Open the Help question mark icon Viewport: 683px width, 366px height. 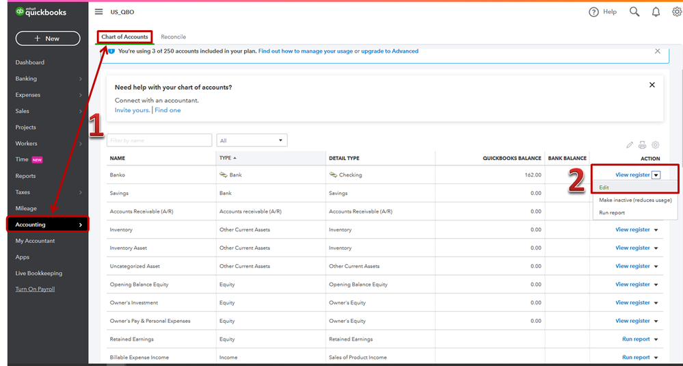[x=593, y=12]
